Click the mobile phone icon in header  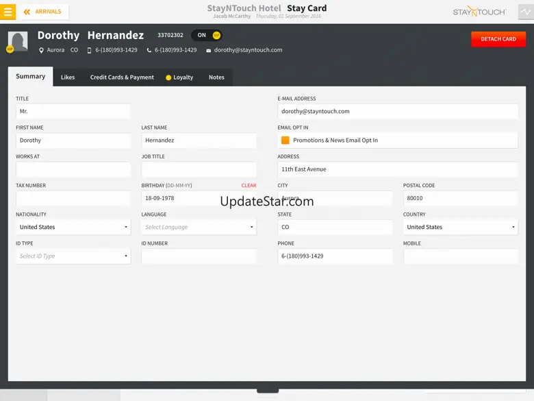89,50
